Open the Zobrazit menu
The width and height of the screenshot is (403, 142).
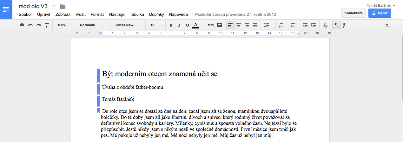click(x=63, y=14)
